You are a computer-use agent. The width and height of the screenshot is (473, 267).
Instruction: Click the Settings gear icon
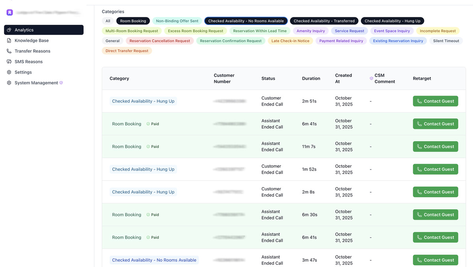point(9,72)
